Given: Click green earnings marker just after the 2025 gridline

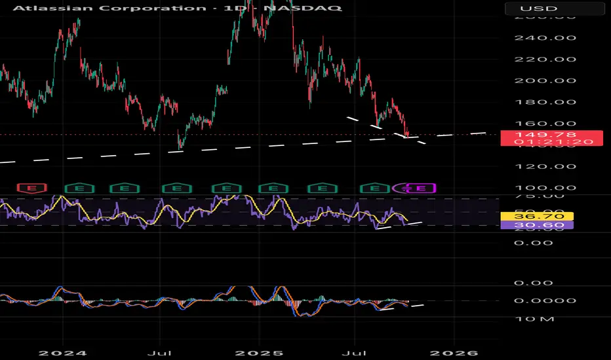Looking at the screenshot, I should point(273,189).
